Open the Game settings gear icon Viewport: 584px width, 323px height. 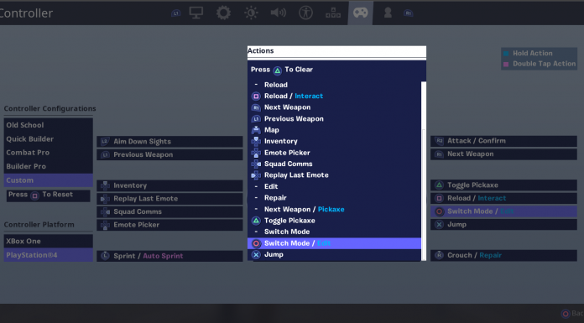pos(223,13)
